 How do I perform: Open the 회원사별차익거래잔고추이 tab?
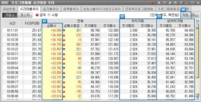pos(102,9)
